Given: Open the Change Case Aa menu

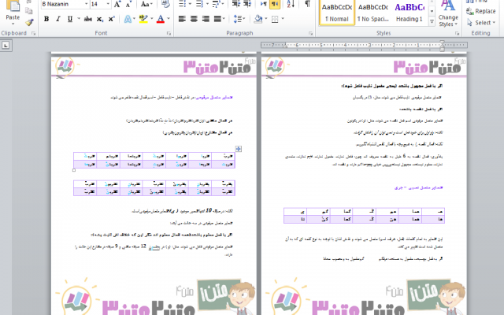Looking at the screenshot, I should click(146, 4).
